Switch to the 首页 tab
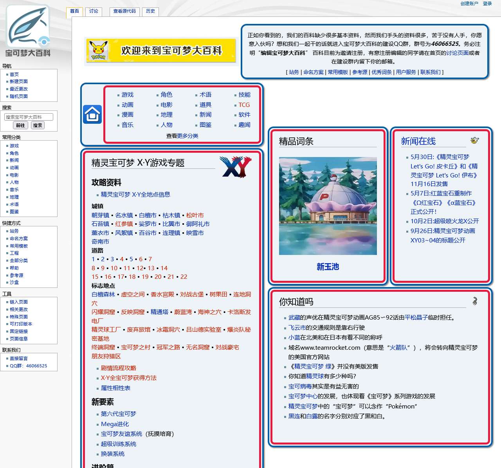Viewport: 501px width, 468px height. pyautogui.click(x=74, y=11)
